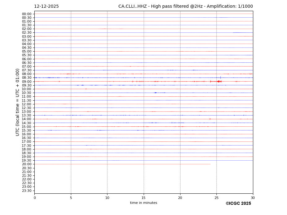The width and height of the screenshot is (287, 215).
Task: Click the 15 minute tick on the x-axis
Action: point(144,197)
